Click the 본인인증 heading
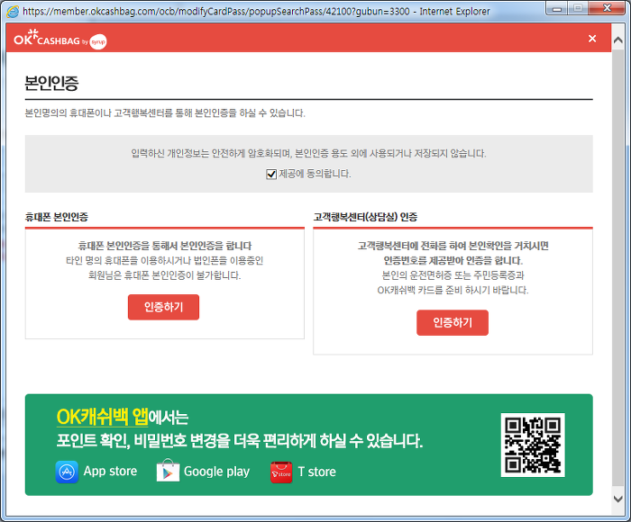The width and height of the screenshot is (631, 522). click(51, 83)
